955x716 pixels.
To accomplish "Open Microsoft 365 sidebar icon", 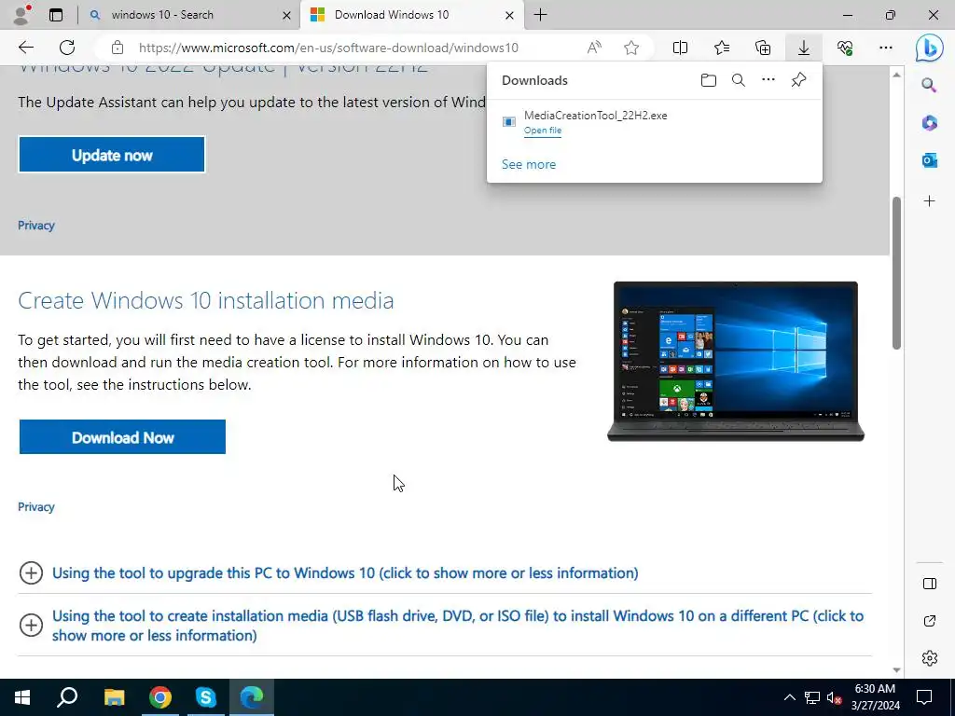I will [x=929, y=122].
